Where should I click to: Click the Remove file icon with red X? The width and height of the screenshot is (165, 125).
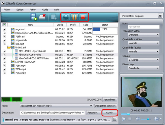click(x=42, y=17)
